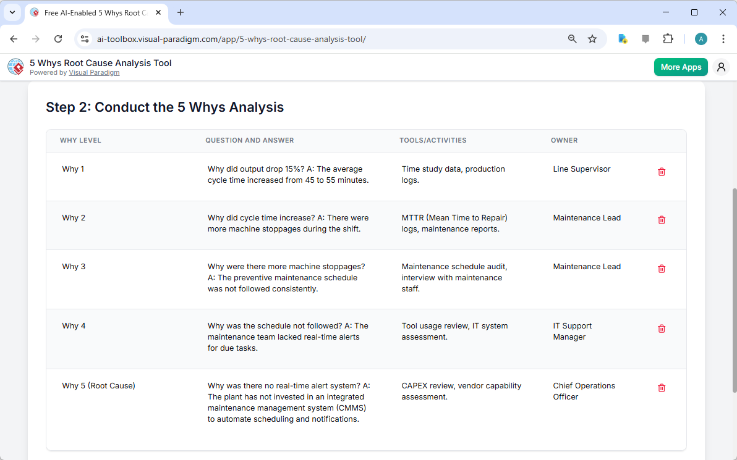Open the feedback comment icon in the toolbar
The image size is (737, 460).
coord(645,38)
